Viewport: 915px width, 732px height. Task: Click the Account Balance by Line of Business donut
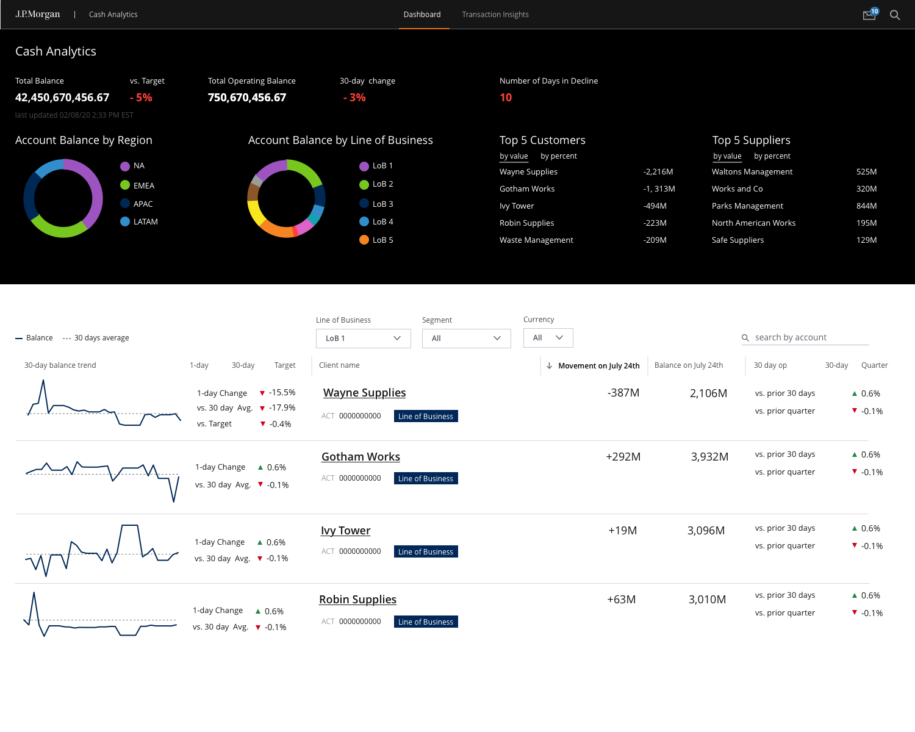tap(286, 198)
